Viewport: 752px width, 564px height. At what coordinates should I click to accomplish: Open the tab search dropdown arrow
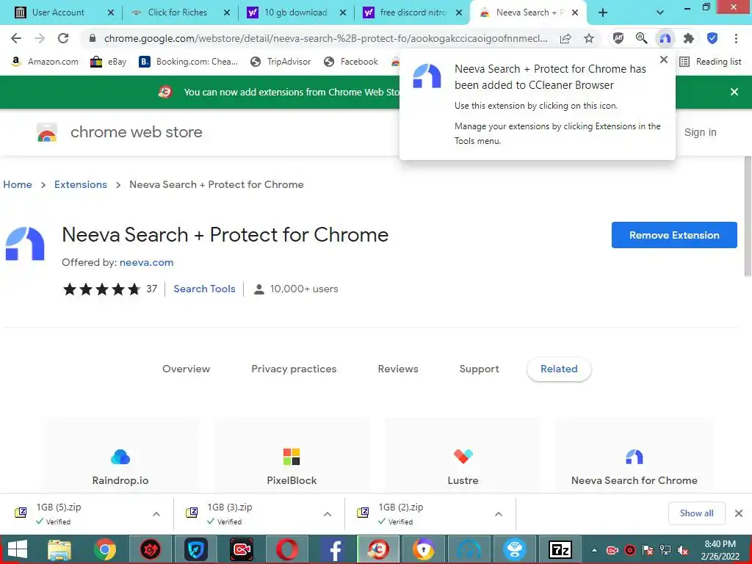(x=660, y=13)
